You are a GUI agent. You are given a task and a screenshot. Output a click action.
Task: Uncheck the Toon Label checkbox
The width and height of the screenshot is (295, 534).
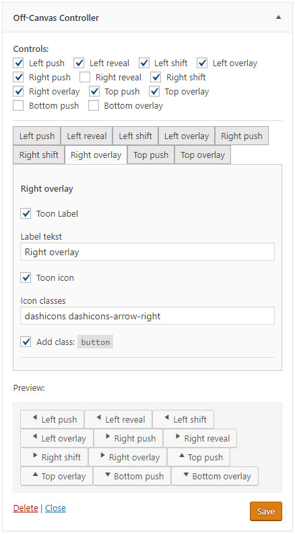pyautogui.click(x=26, y=214)
